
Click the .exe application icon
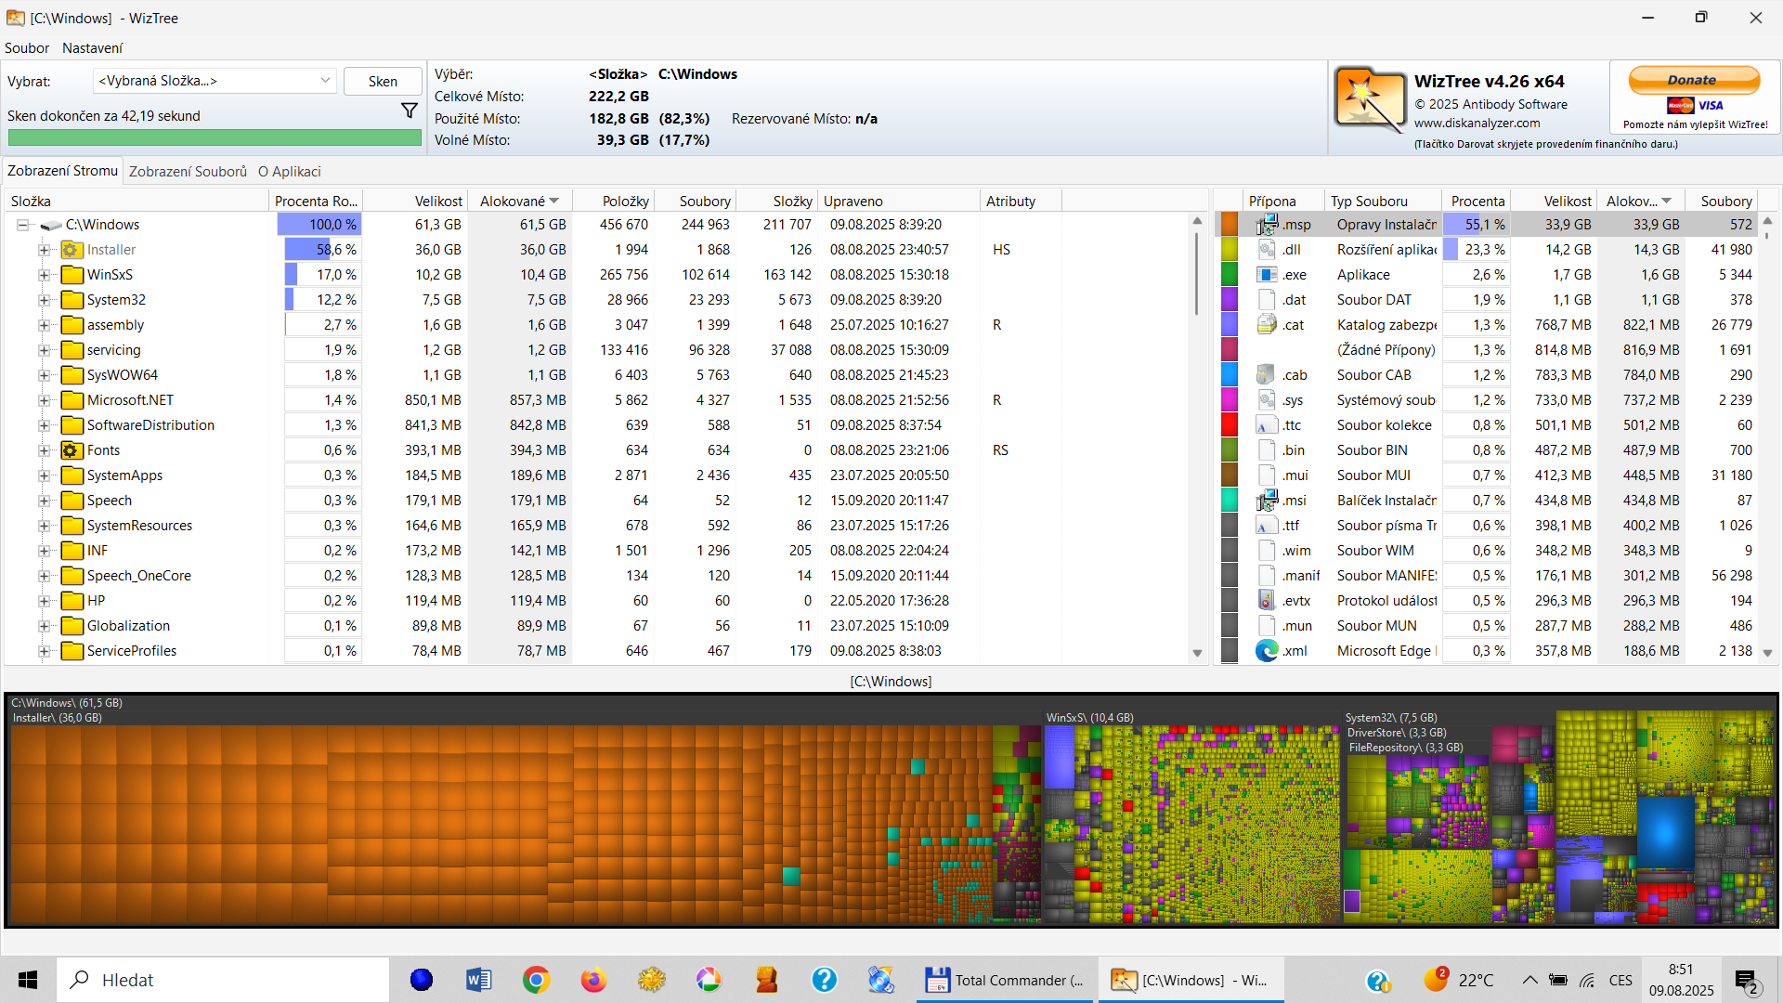click(x=1267, y=275)
